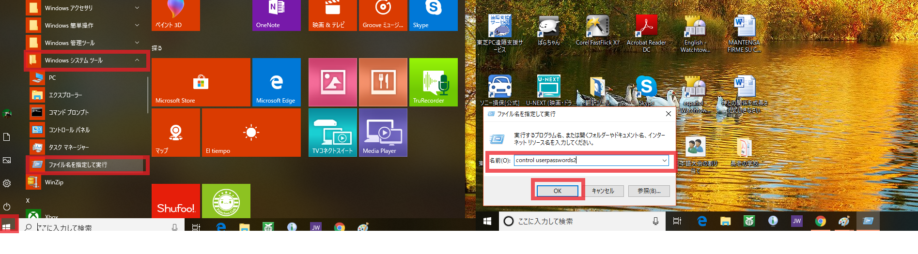This screenshot has width=918, height=254.
Task: Open the orange fork-and-knife tile
Action: pyautogui.click(x=383, y=82)
